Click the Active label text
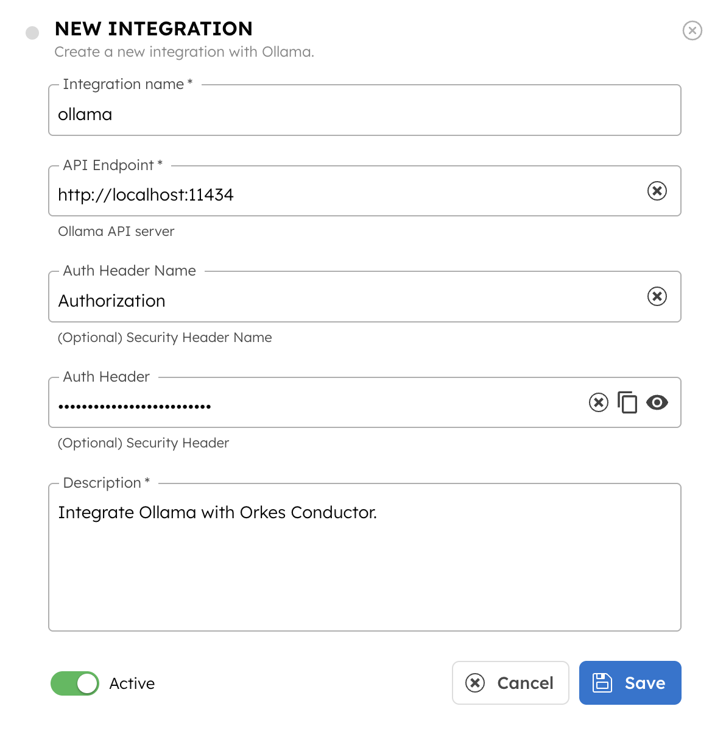 132,683
